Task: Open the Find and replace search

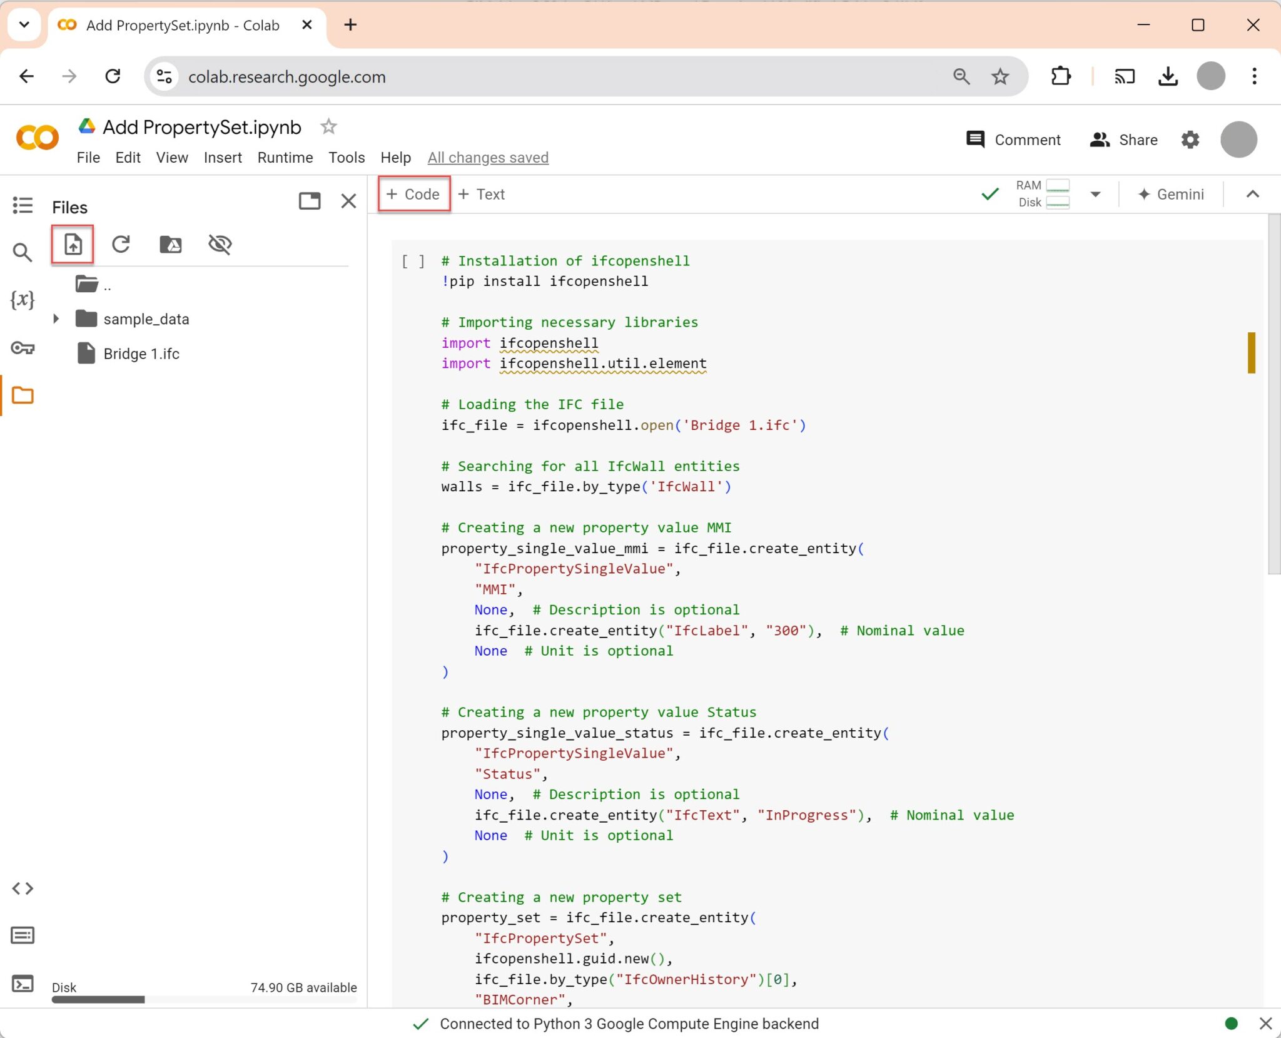Action: tap(23, 253)
